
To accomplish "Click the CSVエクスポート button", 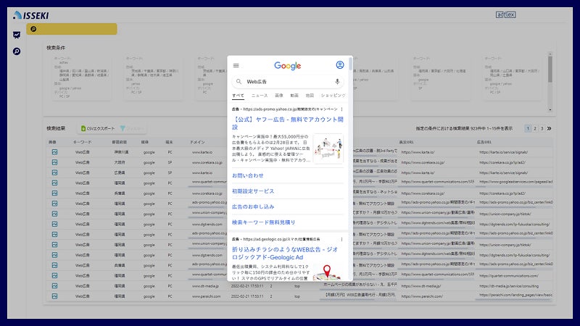I will coord(98,128).
